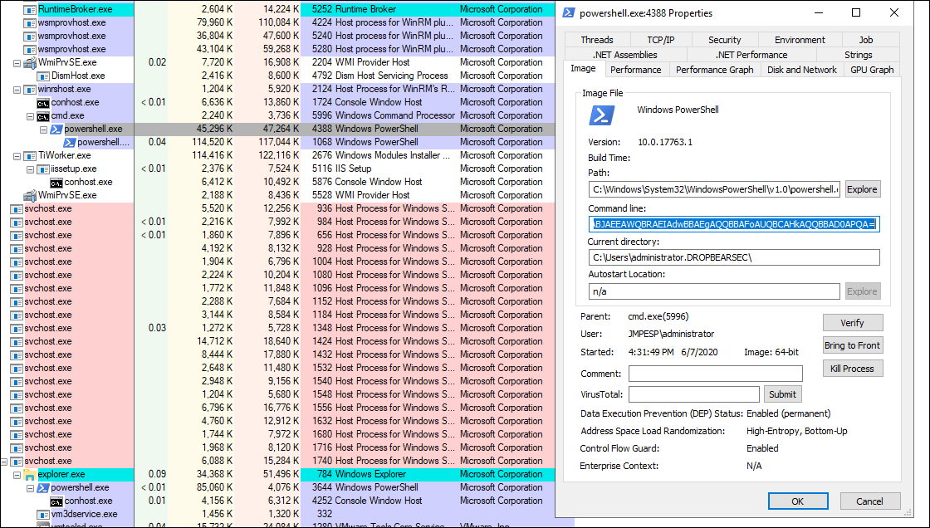
Task: Submit the process to VirusTotal
Action: coord(782,394)
